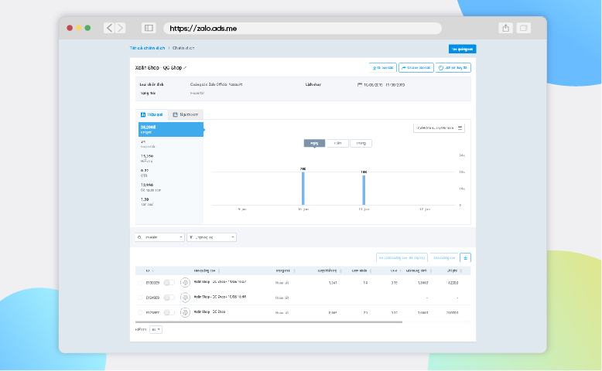Show all tabs with the browser tabs icon
Viewport: 602px width, 371px height.
pyautogui.click(x=523, y=28)
